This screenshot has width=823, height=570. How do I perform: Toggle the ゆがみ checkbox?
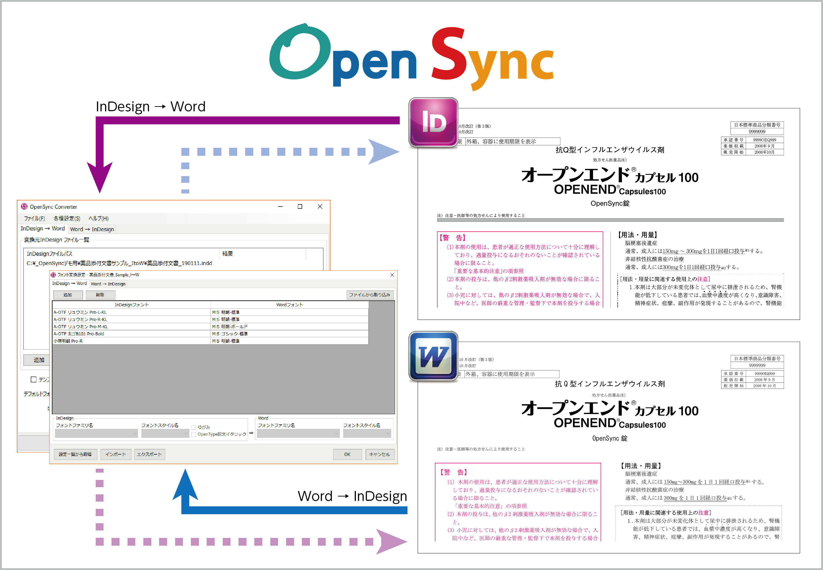pyautogui.click(x=194, y=428)
